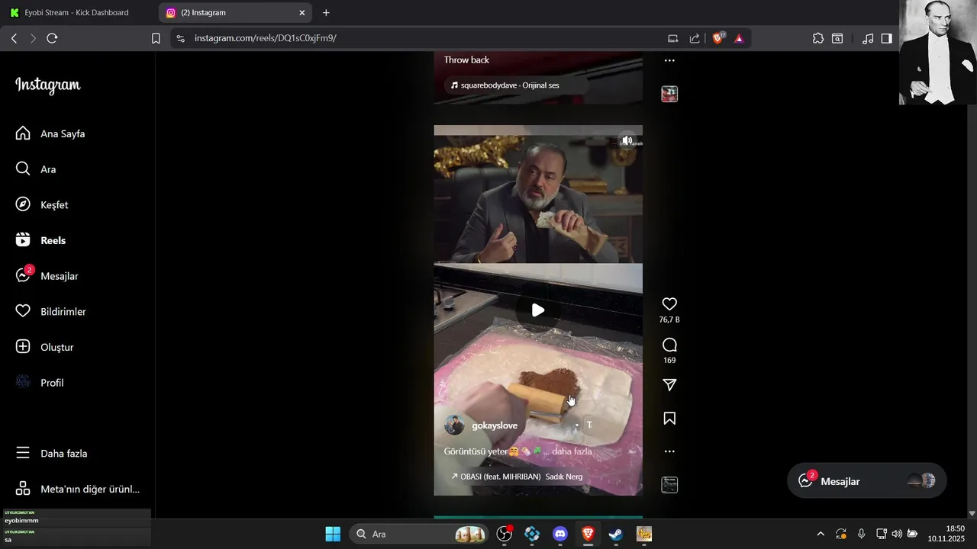977x549 pixels.
Task: Bookmark this page in the address bar
Action: tap(156, 38)
